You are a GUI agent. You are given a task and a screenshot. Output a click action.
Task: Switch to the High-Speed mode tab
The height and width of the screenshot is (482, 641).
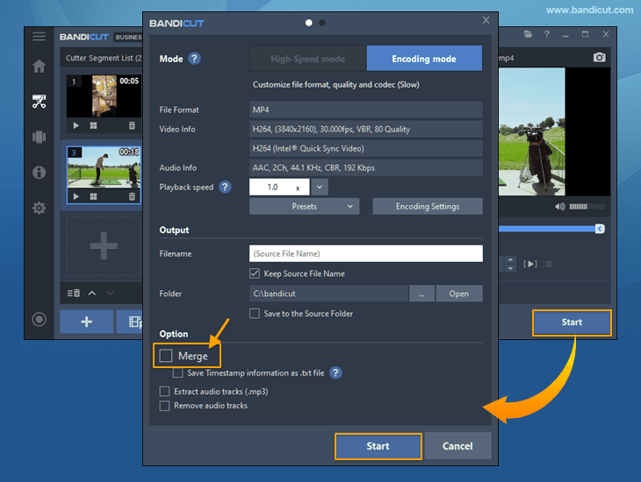(x=308, y=59)
